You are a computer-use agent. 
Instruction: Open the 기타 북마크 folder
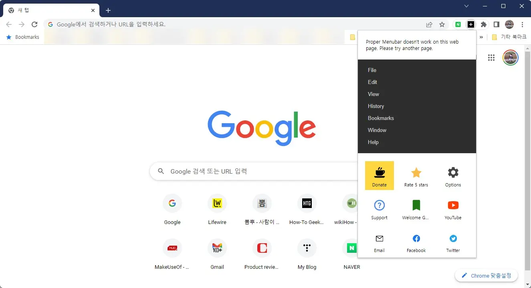click(509, 37)
